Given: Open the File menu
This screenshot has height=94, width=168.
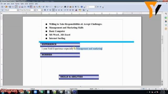Looking at the screenshot, I should (2, 4).
